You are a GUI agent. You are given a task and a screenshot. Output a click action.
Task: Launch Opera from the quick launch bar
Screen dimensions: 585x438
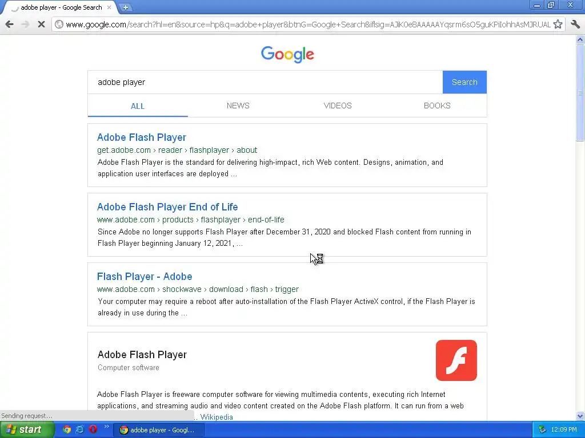click(x=93, y=429)
